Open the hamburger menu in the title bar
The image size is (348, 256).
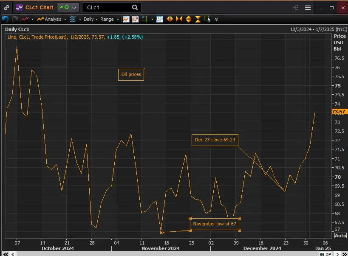[x=308, y=8]
